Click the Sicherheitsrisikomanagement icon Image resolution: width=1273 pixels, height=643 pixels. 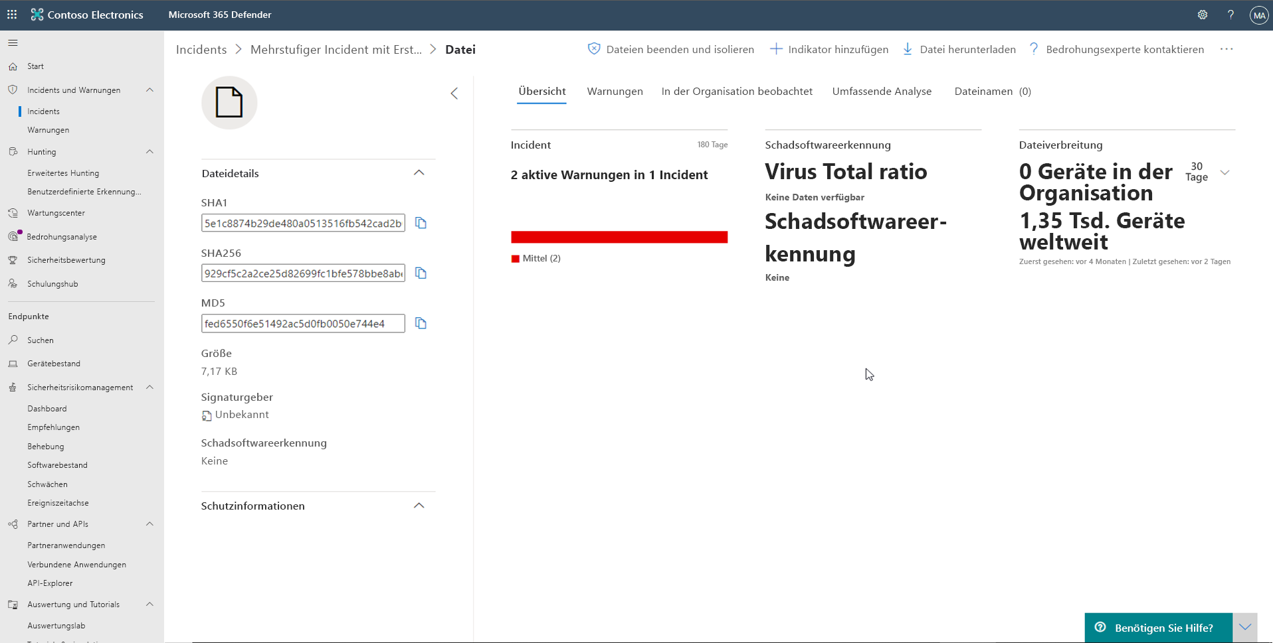coord(13,388)
